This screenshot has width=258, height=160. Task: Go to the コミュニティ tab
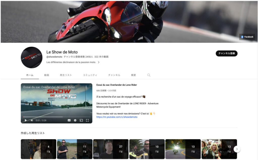point(90,75)
